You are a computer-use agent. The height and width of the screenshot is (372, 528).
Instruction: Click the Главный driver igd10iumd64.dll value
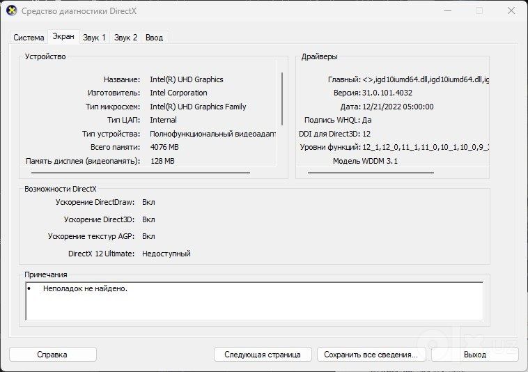(426, 79)
